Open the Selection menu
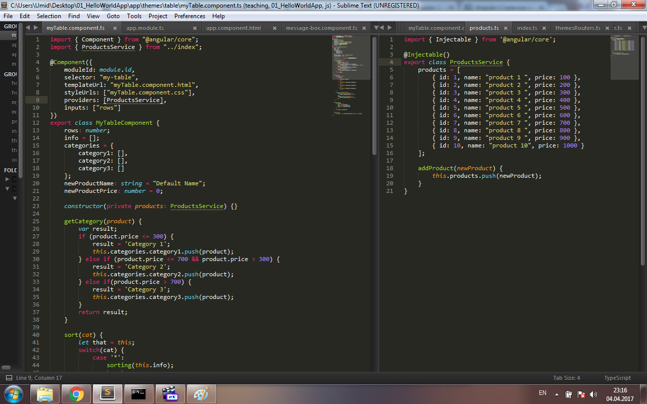The width and height of the screenshot is (647, 404). tap(49, 16)
